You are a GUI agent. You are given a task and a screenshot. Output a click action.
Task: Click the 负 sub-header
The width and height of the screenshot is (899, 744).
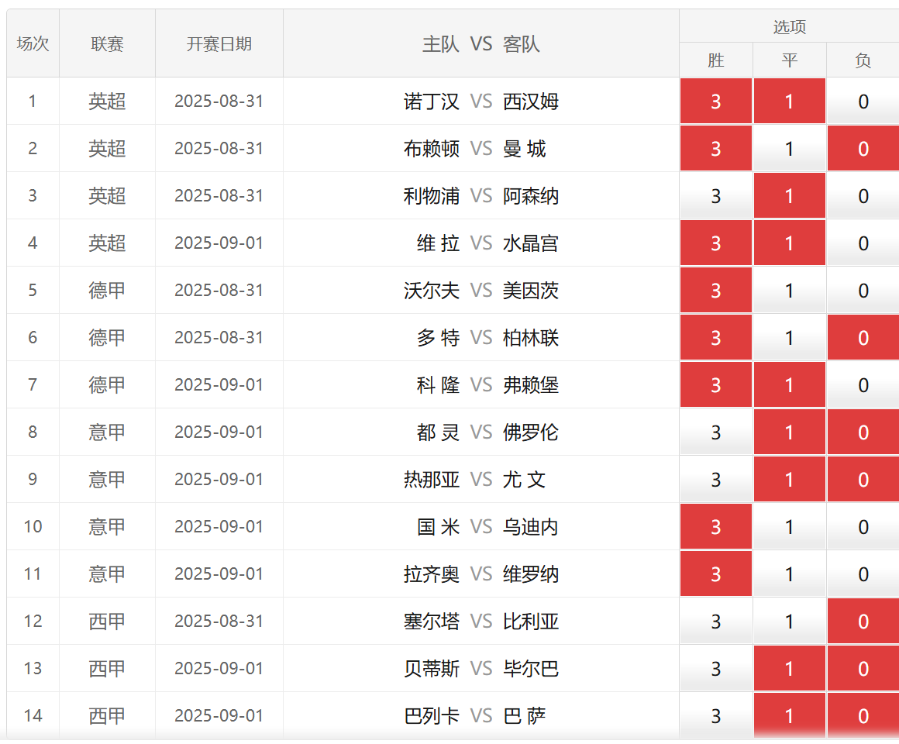[x=863, y=60]
